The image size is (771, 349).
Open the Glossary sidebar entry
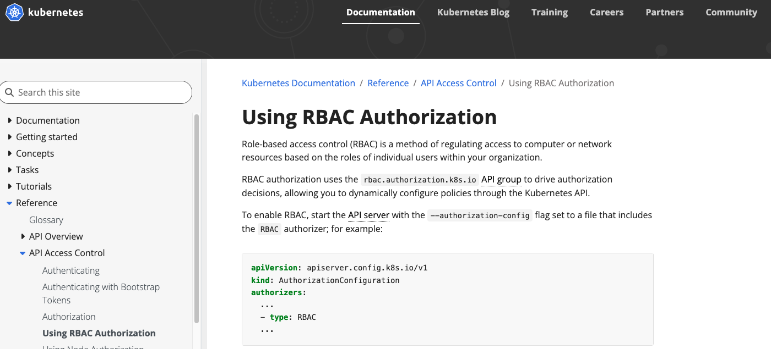(x=46, y=220)
